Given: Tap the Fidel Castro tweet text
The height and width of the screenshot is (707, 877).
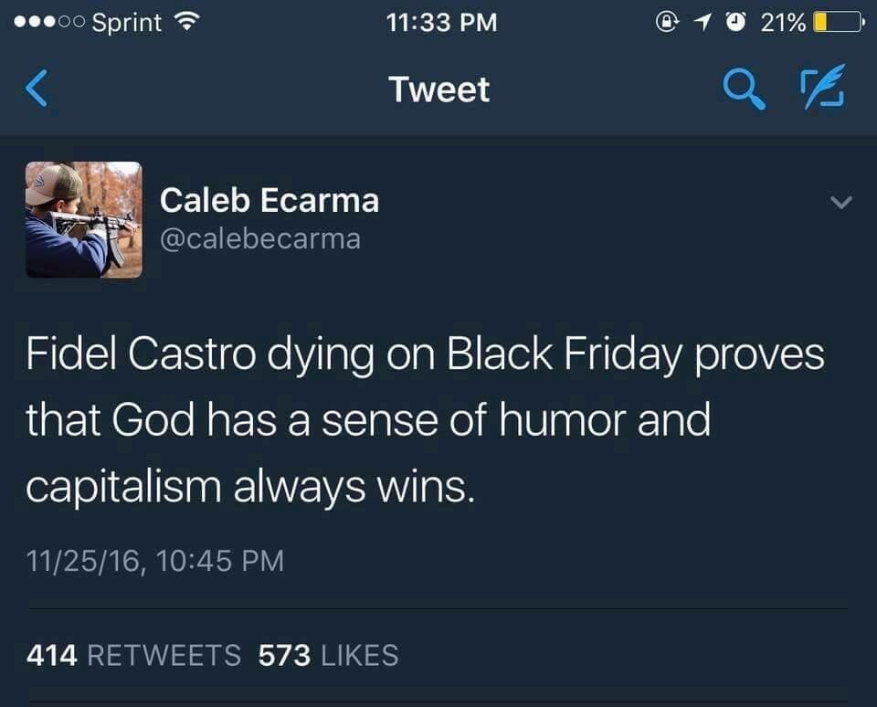Looking at the screenshot, I should [425, 422].
